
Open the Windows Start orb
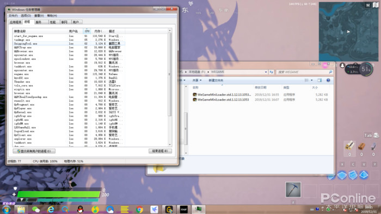point(7,210)
